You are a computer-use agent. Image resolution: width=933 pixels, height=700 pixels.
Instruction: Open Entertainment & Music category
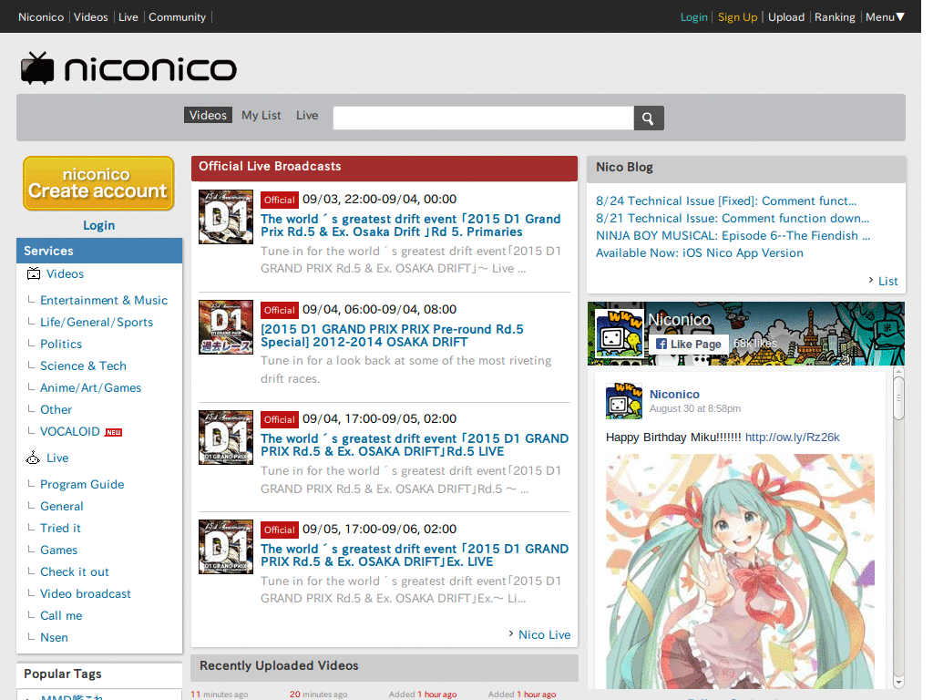point(104,301)
